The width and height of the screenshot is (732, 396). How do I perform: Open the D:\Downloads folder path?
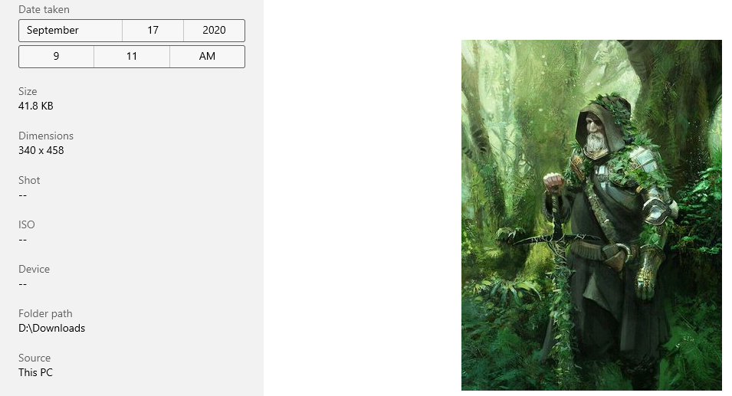pos(52,329)
